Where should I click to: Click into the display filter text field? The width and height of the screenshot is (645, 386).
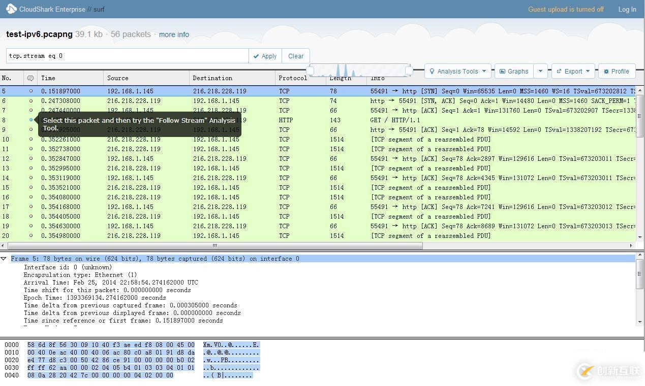click(127, 56)
